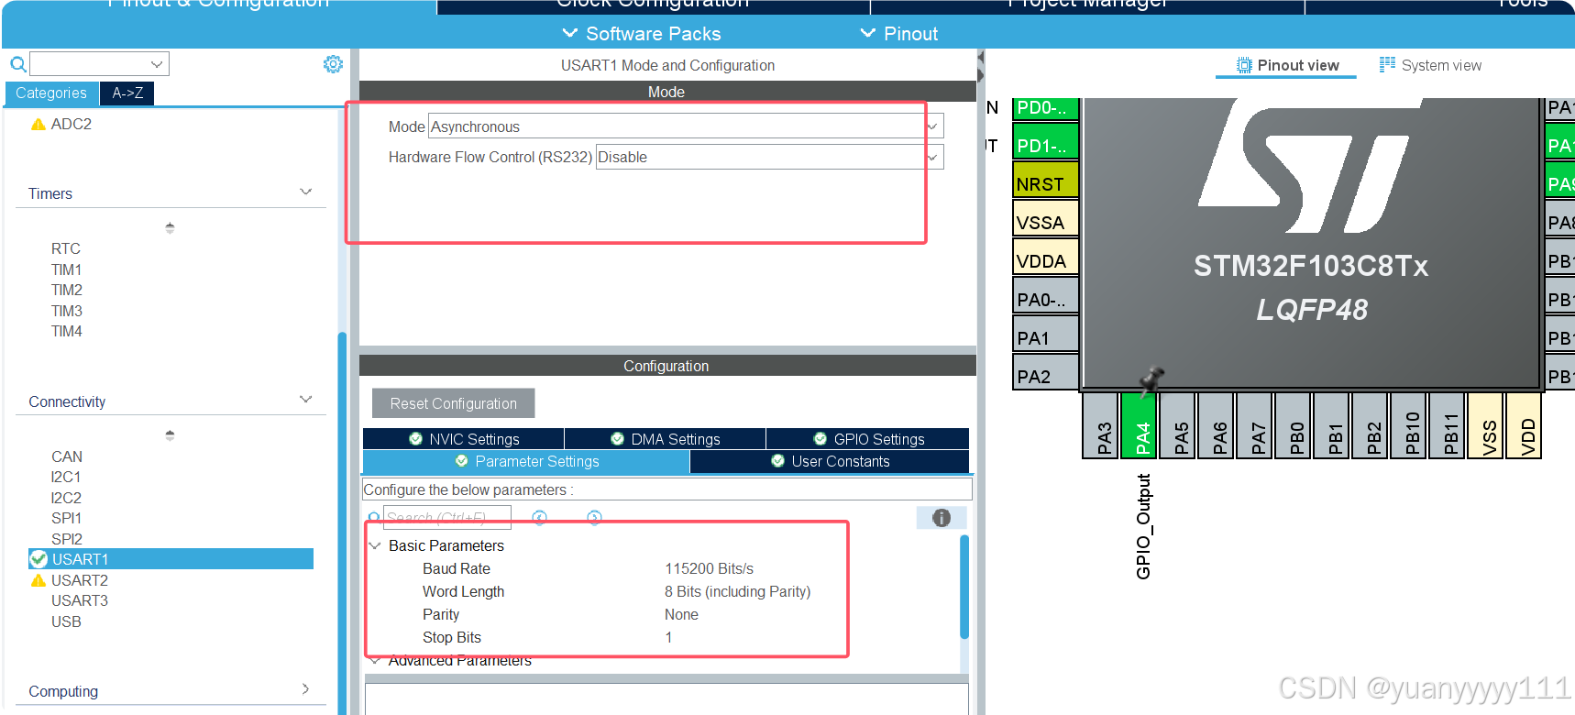Click the Timers list sort handle icon

pyautogui.click(x=170, y=227)
